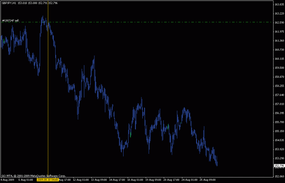Screen dimensions: 285x183
Task: Click the 159.500 price axis label
Action: coord(279,68)
